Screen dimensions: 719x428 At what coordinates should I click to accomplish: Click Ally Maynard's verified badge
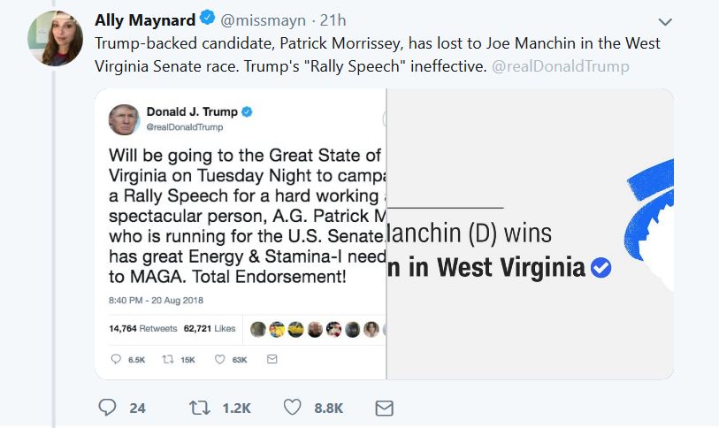[x=207, y=20]
